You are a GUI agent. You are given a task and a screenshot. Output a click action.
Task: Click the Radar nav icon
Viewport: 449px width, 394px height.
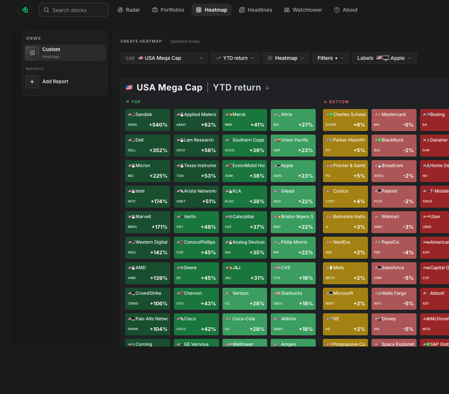point(120,10)
